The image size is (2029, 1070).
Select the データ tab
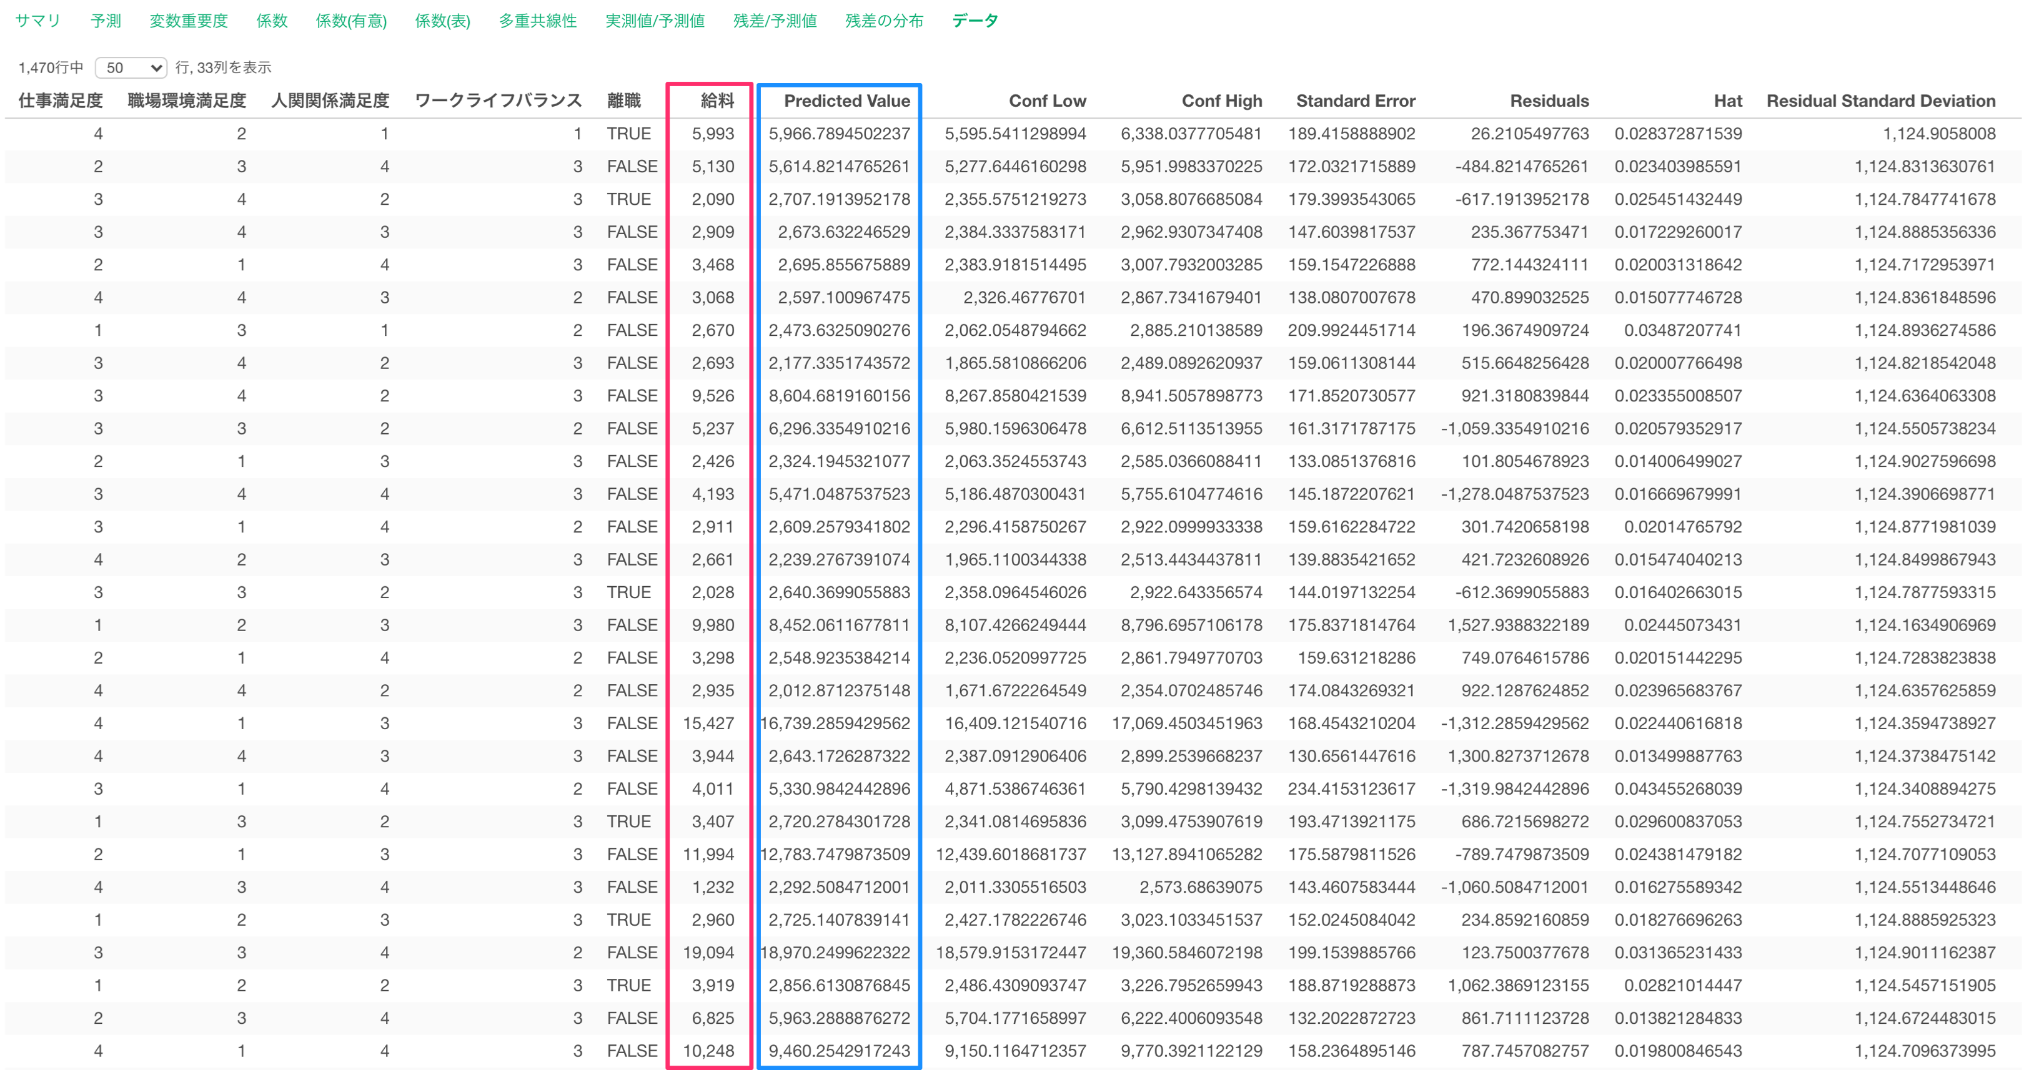(975, 21)
